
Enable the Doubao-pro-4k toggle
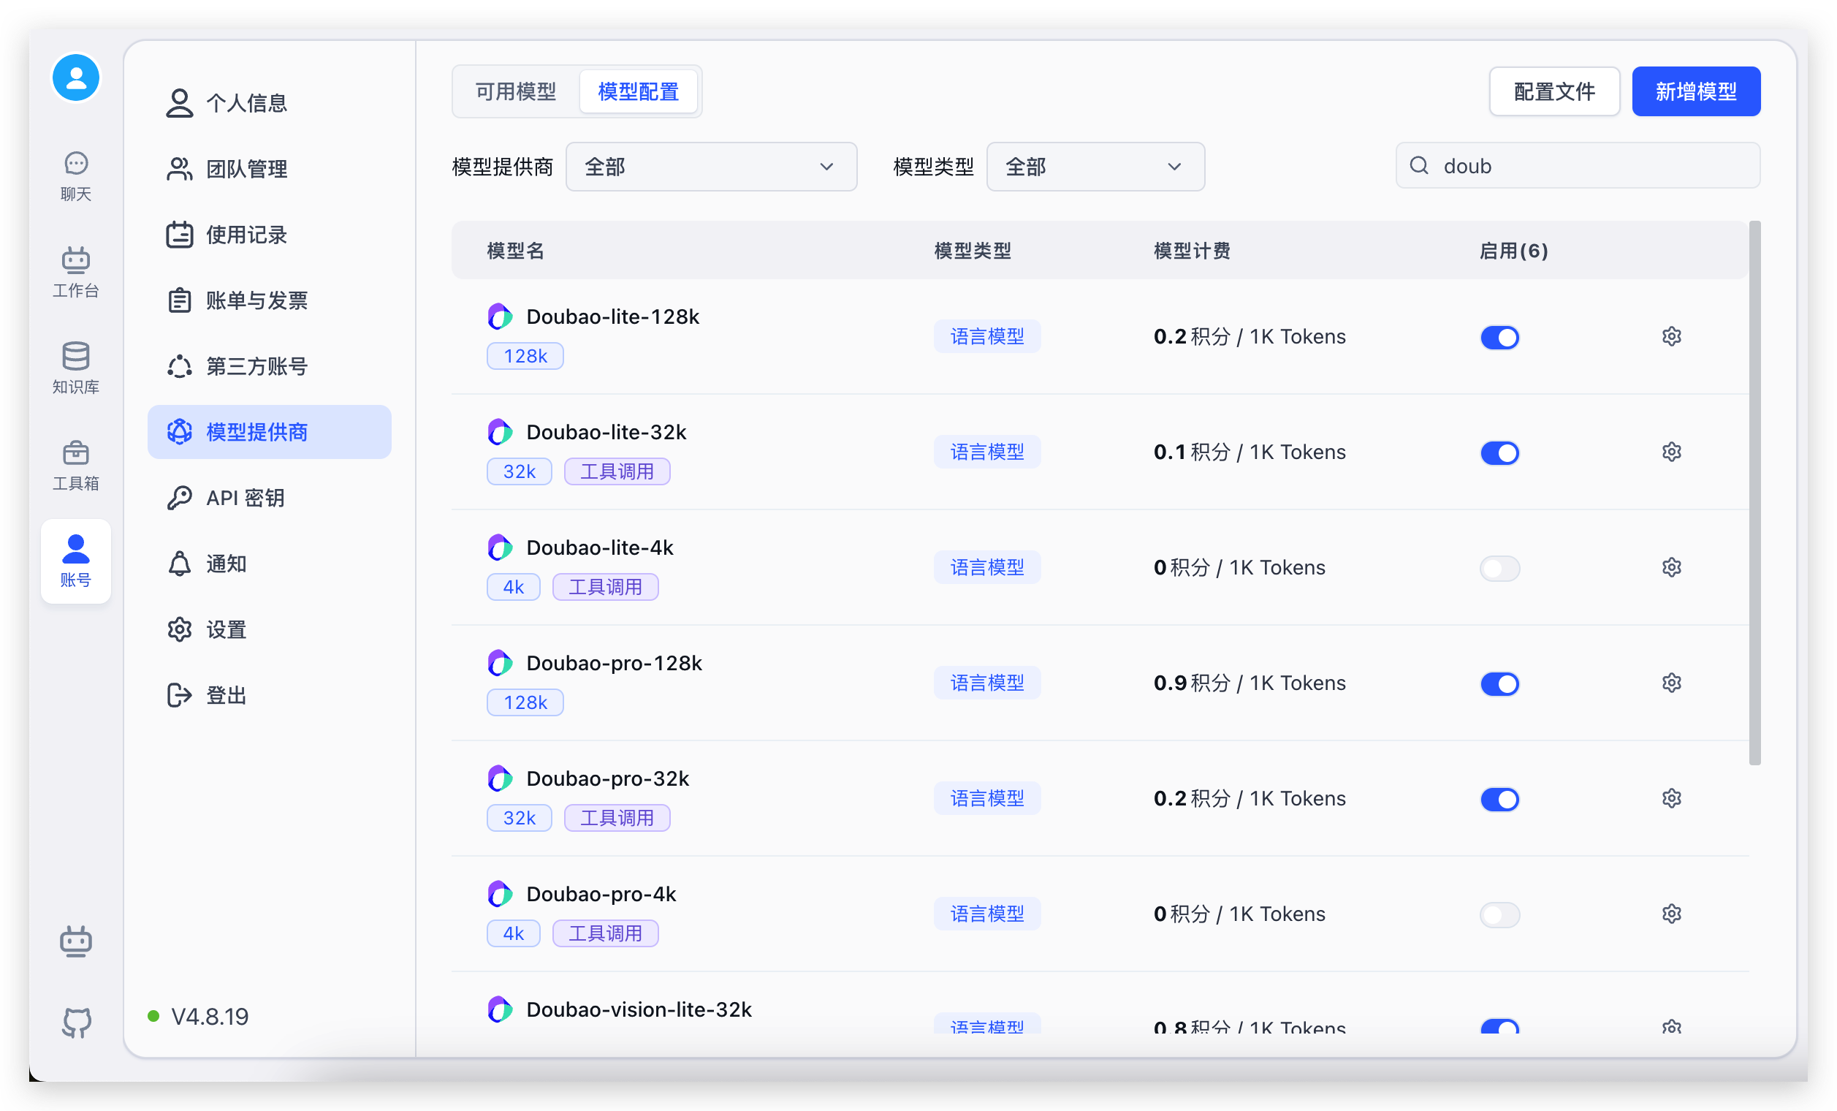click(1499, 914)
